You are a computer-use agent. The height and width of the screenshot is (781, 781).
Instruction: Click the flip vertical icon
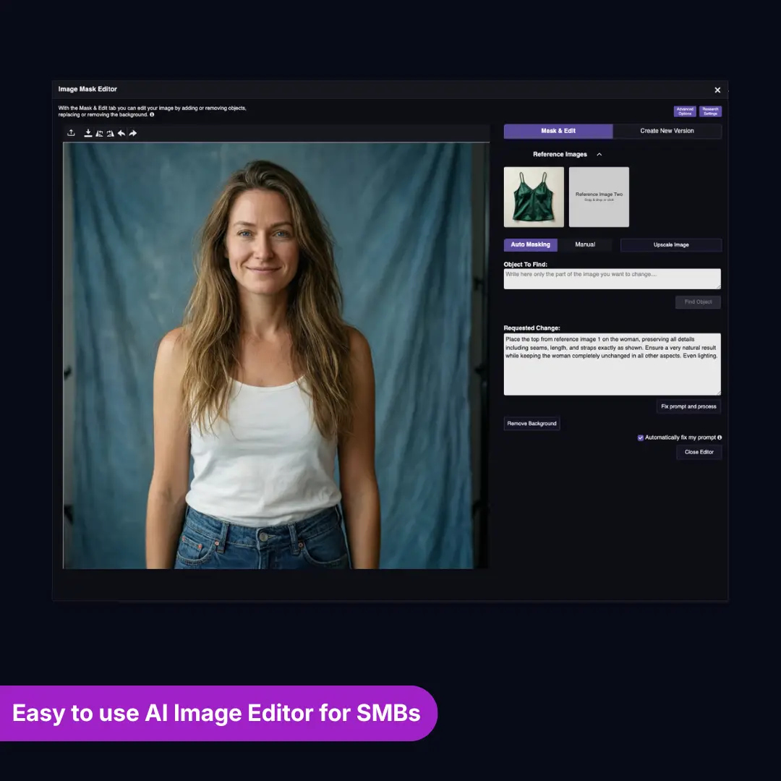click(110, 133)
